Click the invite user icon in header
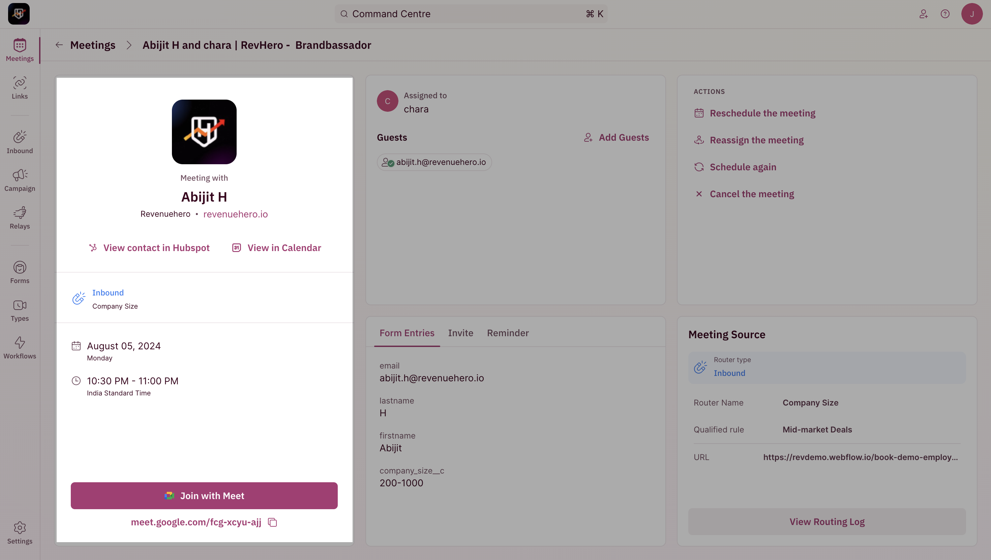This screenshot has height=560, width=991. [x=923, y=14]
